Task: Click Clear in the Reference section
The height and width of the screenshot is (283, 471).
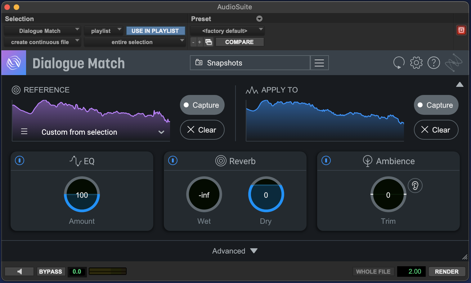Action: (x=202, y=130)
